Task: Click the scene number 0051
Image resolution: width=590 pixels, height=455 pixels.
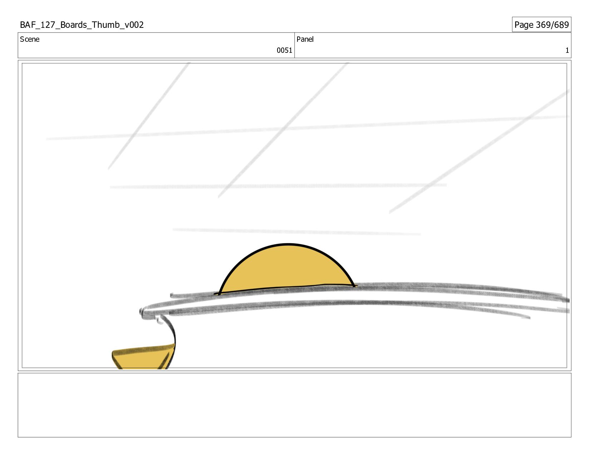Action: pyautogui.click(x=284, y=50)
